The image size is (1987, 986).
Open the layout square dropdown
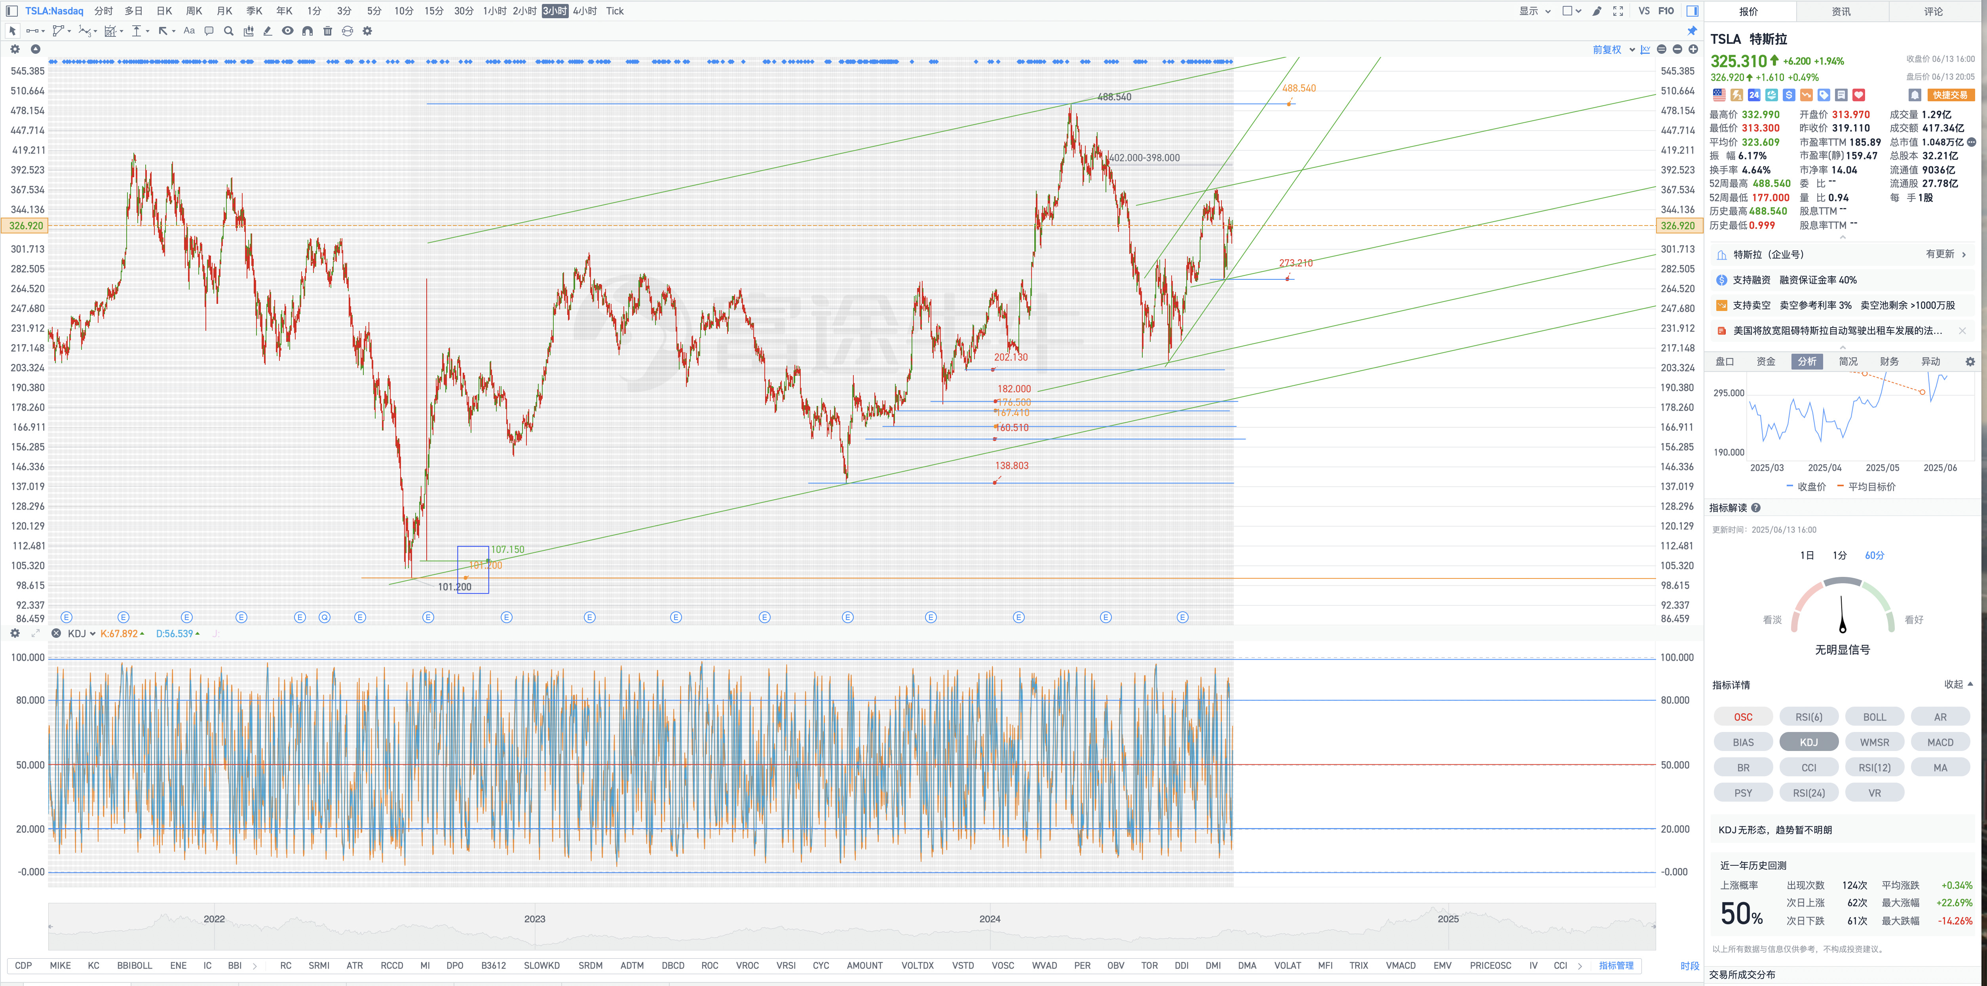click(1572, 11)
